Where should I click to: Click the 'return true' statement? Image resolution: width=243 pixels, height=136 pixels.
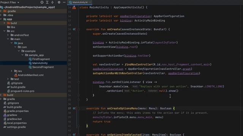(x=101, y=122)
